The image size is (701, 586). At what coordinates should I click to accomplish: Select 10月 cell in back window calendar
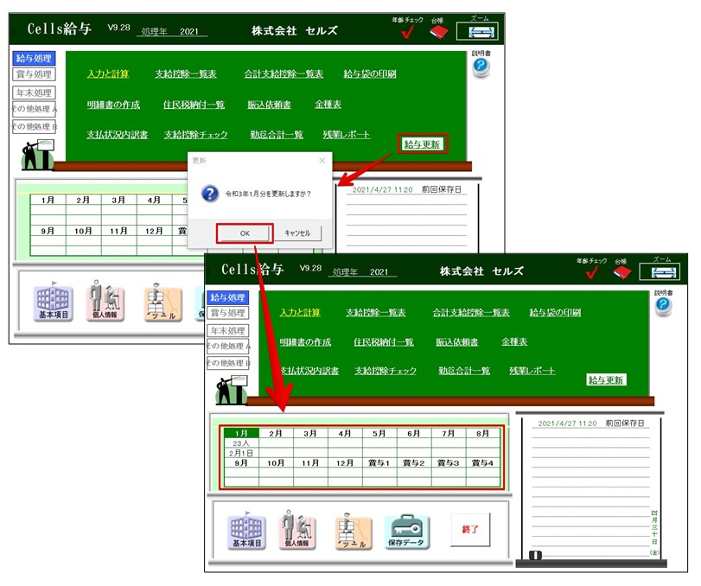click(83, 231)
